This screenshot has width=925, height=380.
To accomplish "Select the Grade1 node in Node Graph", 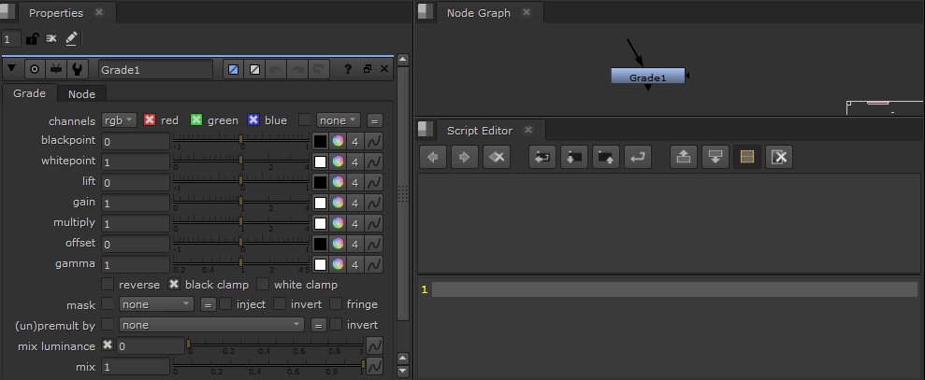I will click(x=647, y=77).
